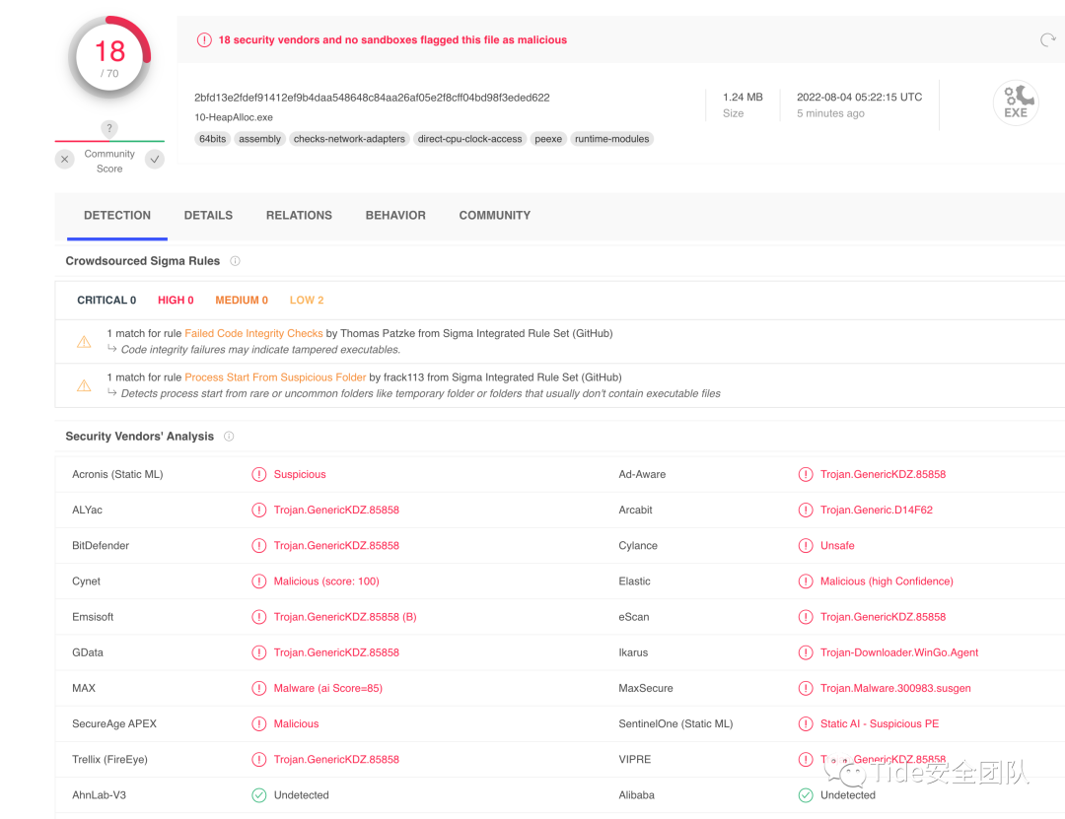Click warning triangle for Failed Code Integrity Checks
The height and width of the screenshot is (819, 1065).
(84, 342)
